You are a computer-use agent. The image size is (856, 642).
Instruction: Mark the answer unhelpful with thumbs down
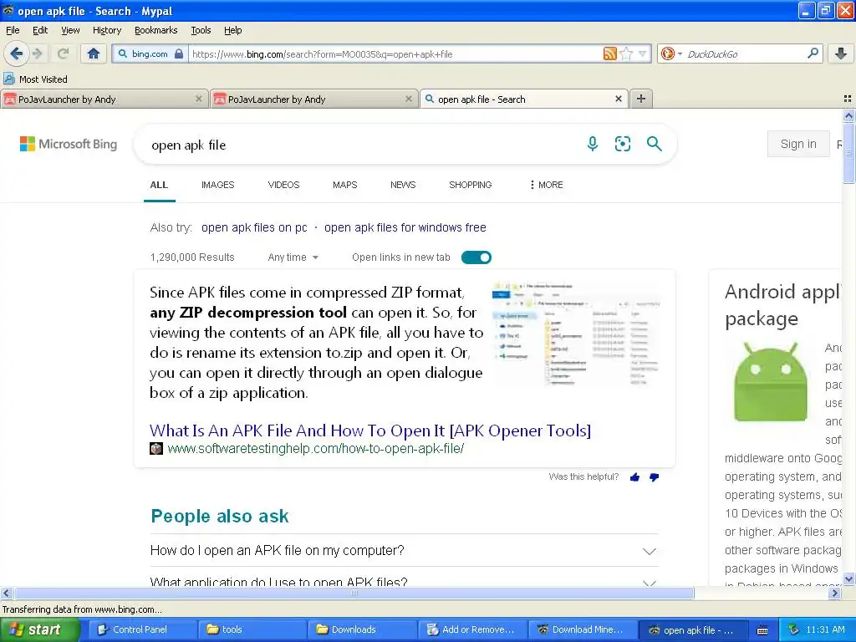click(x=654, y=477)
